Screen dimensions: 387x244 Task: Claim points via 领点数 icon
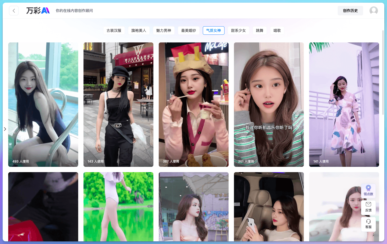point(368,191)
